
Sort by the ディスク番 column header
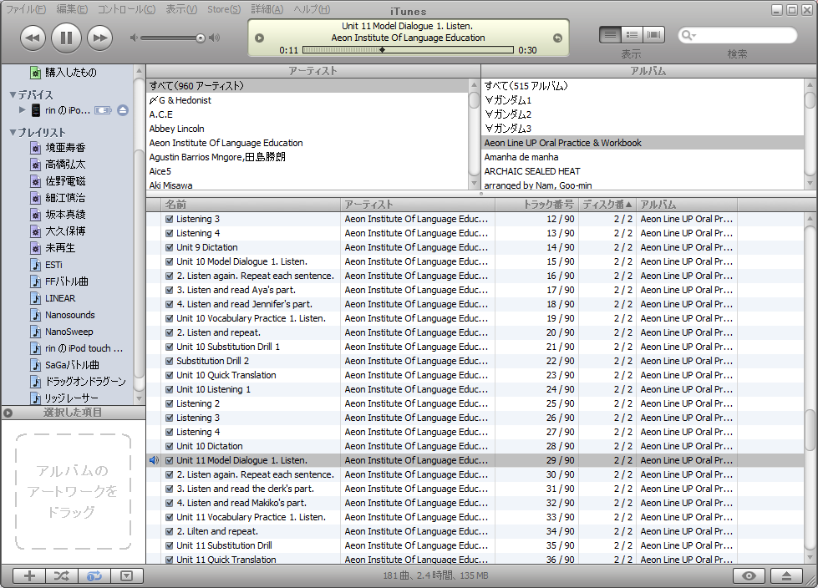607,205
